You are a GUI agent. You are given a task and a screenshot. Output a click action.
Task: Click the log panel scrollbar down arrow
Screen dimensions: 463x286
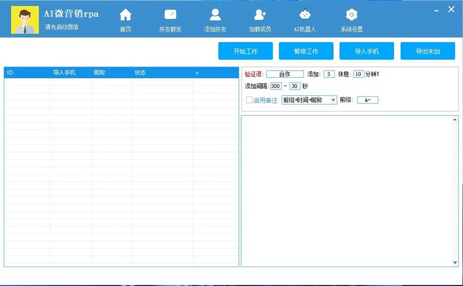[x=455, y=263]
